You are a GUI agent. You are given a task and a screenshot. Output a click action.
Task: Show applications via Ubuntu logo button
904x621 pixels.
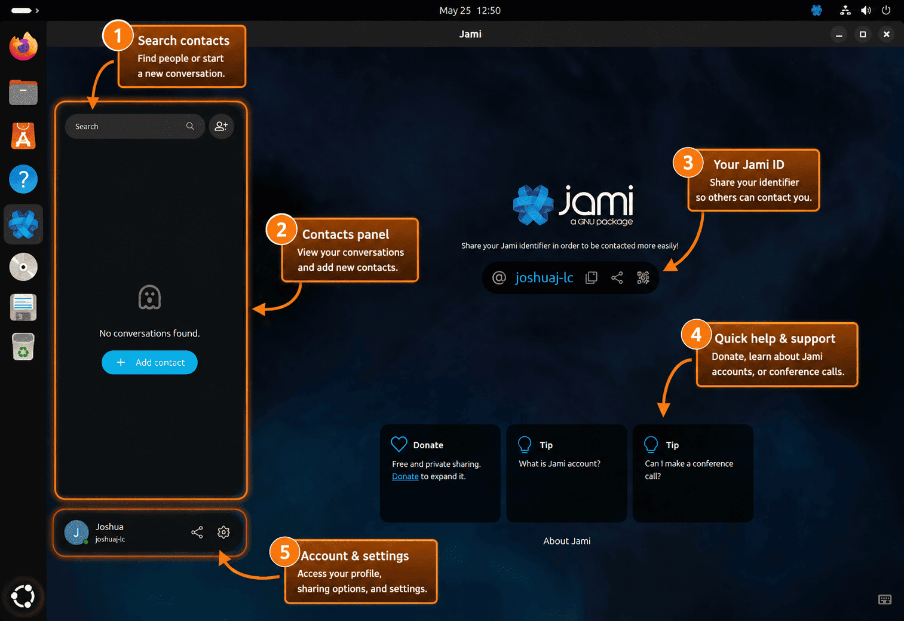(23, 596)
